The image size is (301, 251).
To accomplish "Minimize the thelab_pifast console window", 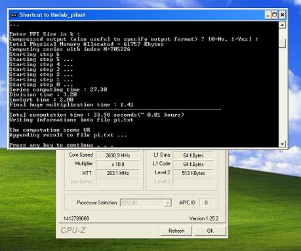I will point(268,15).
